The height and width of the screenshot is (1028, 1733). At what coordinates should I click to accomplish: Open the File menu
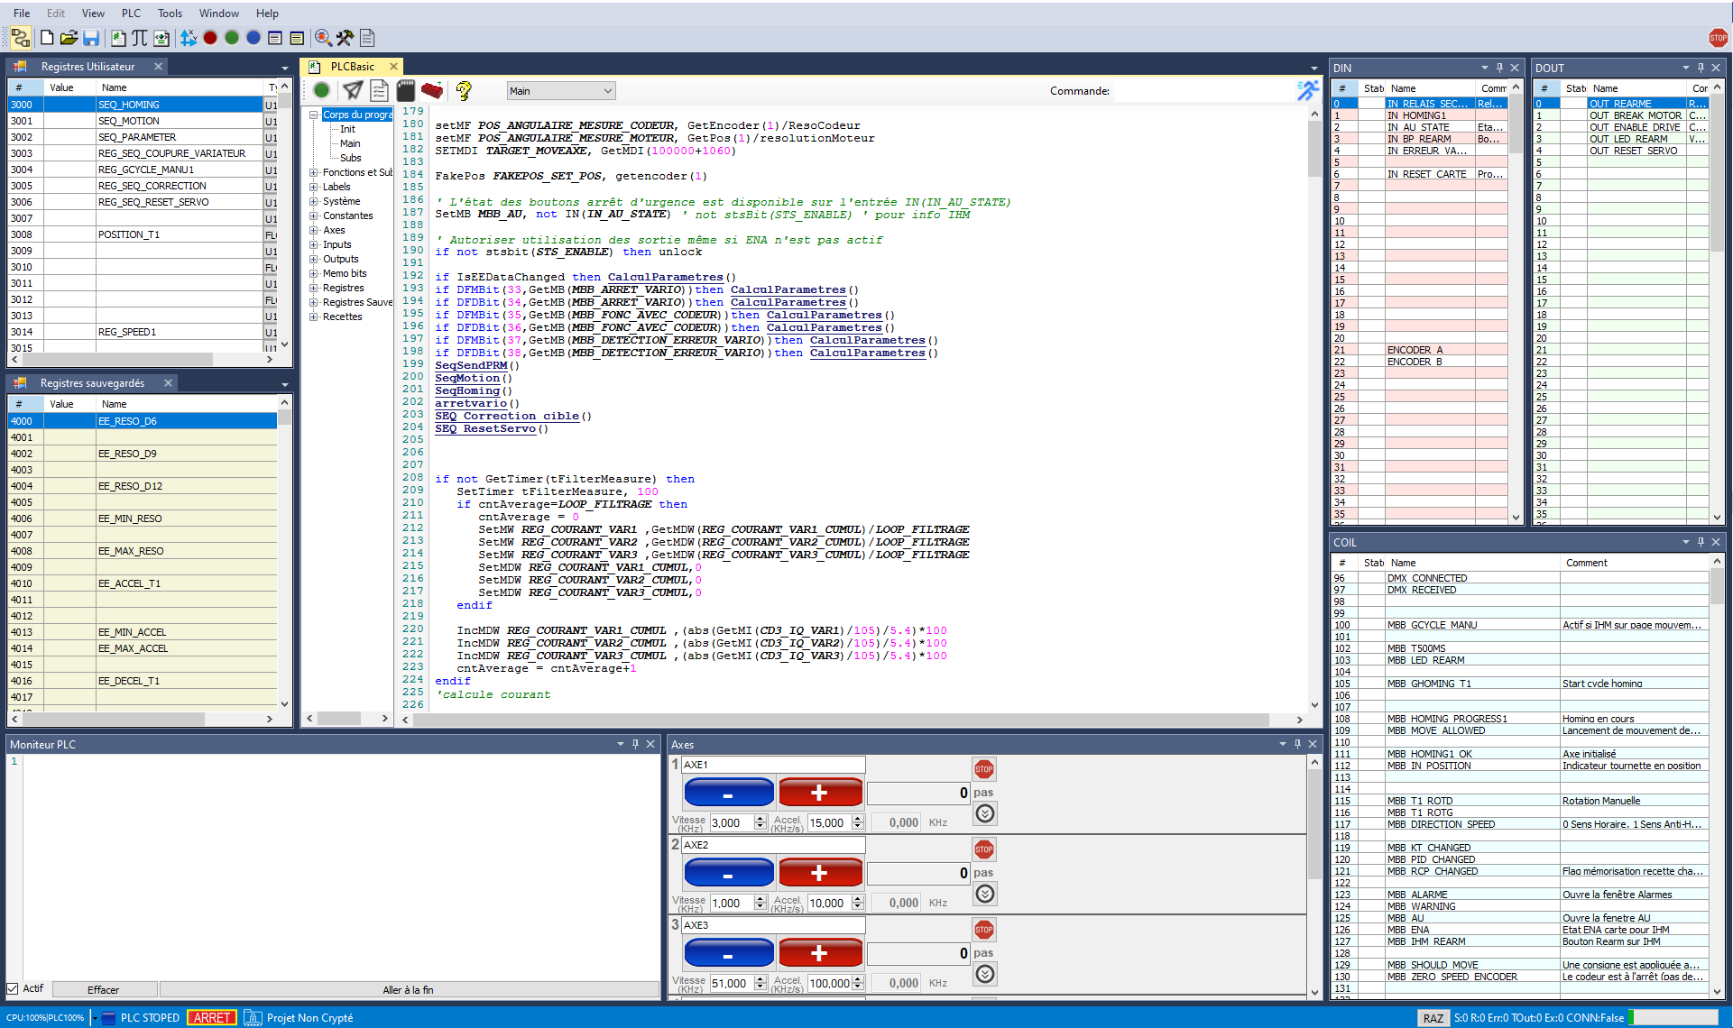[22, 14]
